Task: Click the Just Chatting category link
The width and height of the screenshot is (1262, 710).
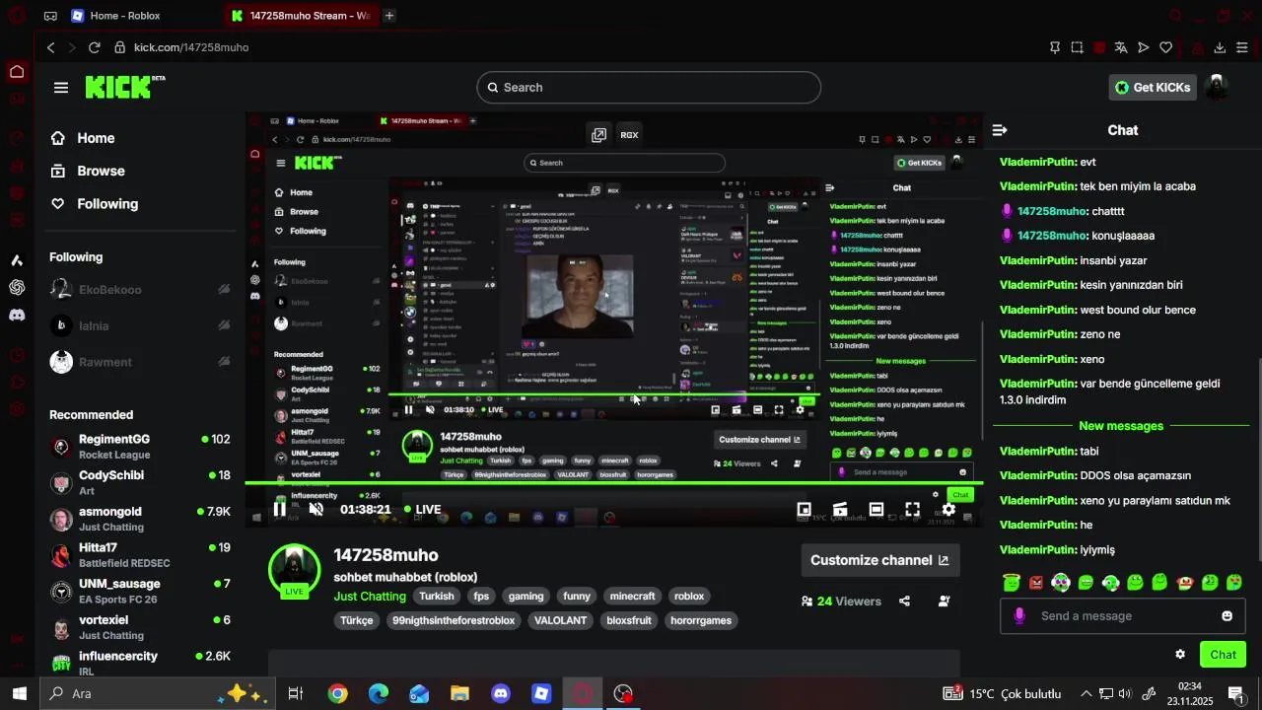Action: 370,596
